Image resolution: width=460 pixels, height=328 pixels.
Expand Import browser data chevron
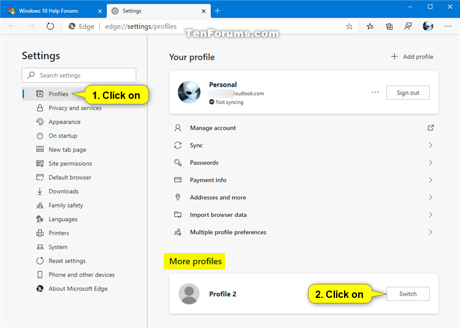[431, 215]
